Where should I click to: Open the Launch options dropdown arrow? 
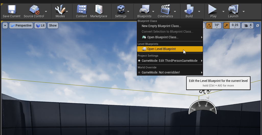coord(244,11)
